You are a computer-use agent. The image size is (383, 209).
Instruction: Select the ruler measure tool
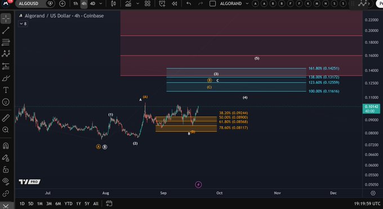coord(6,118)
